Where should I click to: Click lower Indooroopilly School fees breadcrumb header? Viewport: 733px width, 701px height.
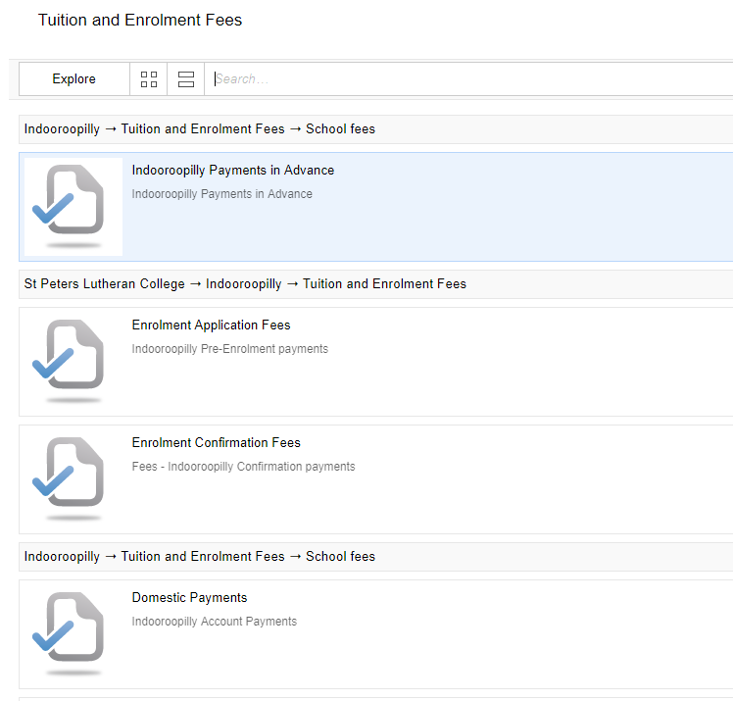376,557
